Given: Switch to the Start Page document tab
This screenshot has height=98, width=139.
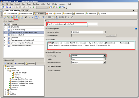Looking at the screenshot, I should (x=25, y=10).
